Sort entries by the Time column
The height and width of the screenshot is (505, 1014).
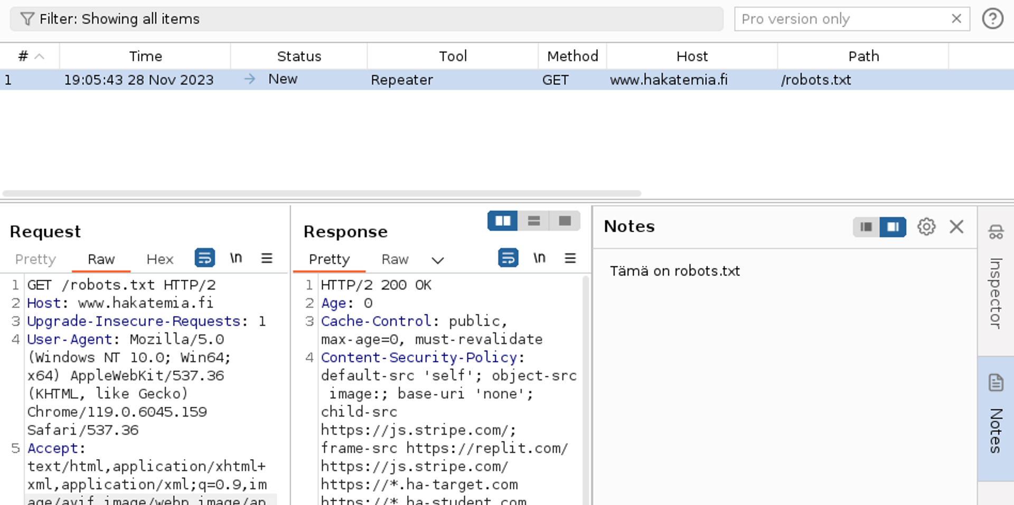pos(145,56)
